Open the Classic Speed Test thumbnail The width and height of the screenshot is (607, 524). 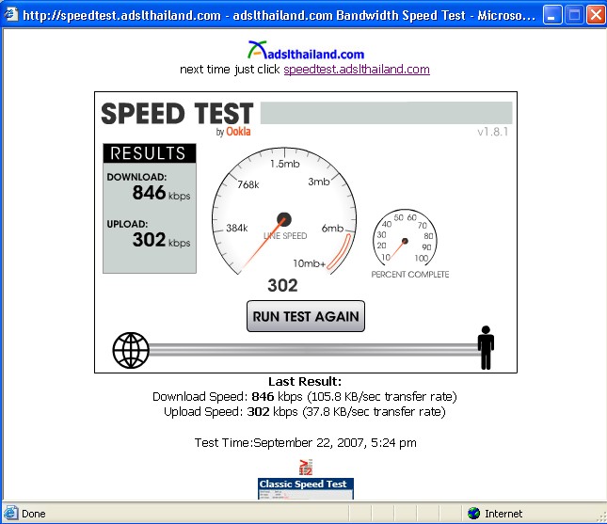(x=306, y=489)
